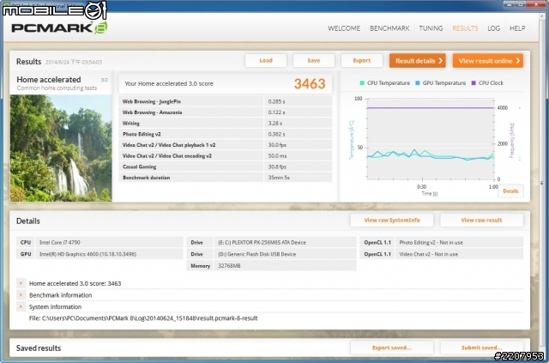Click the Saved results heading
The height and width of the screenshot is (363, 549).
point(39,348)
